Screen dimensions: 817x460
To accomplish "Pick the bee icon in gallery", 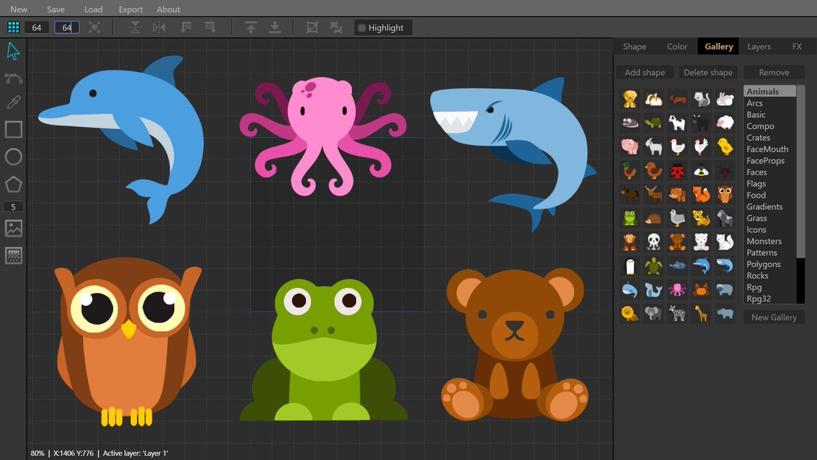I will coord(701,170).
